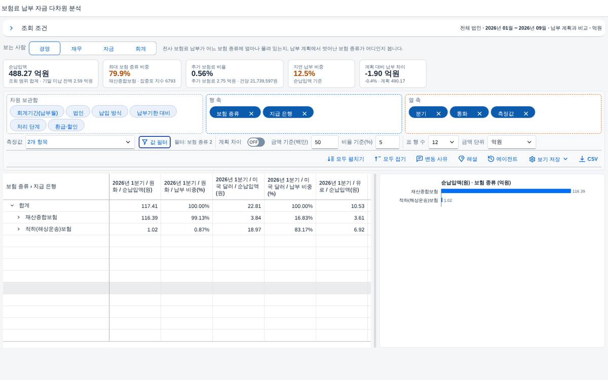Open the 측정값 2개 항목 dropdown

80,142
